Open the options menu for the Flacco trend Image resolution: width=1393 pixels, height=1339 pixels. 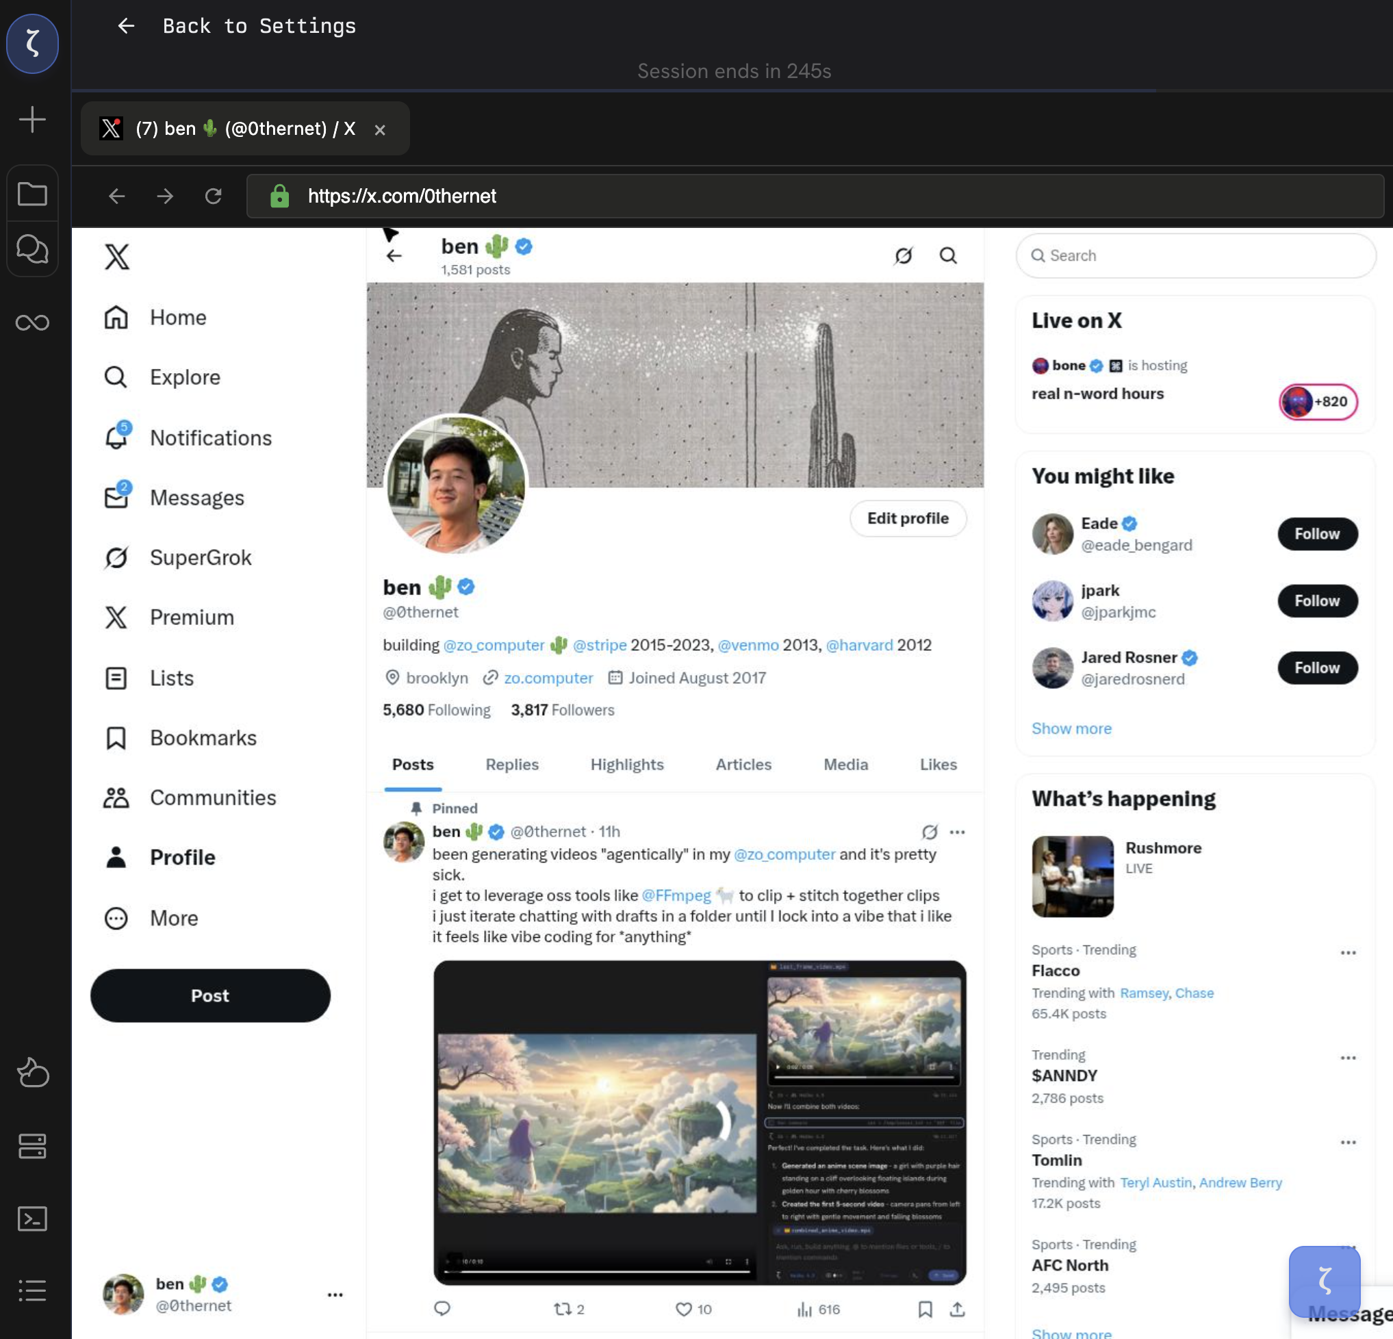[x=1348, y=952]
